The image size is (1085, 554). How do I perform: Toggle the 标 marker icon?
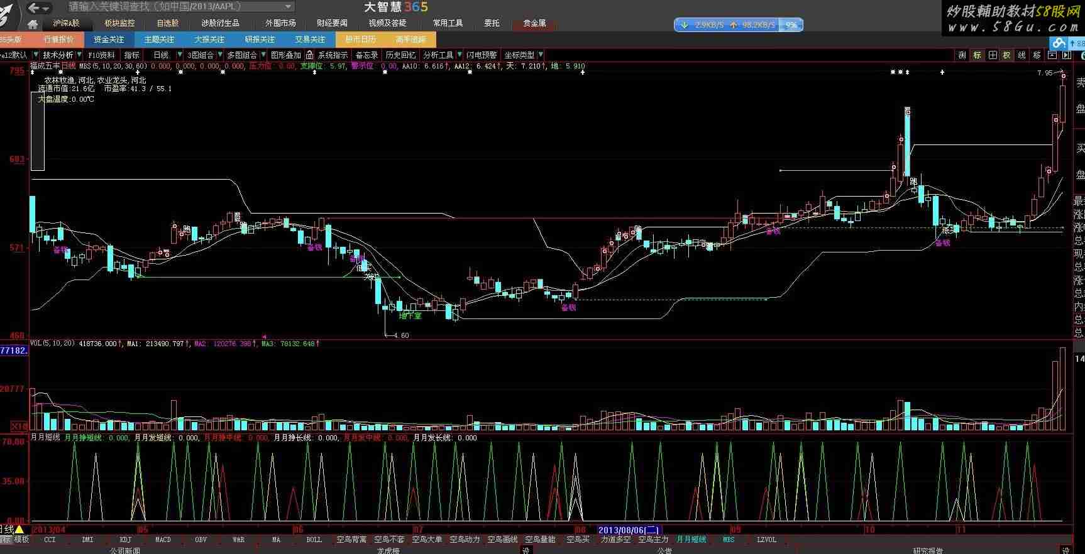coord(978,55)
